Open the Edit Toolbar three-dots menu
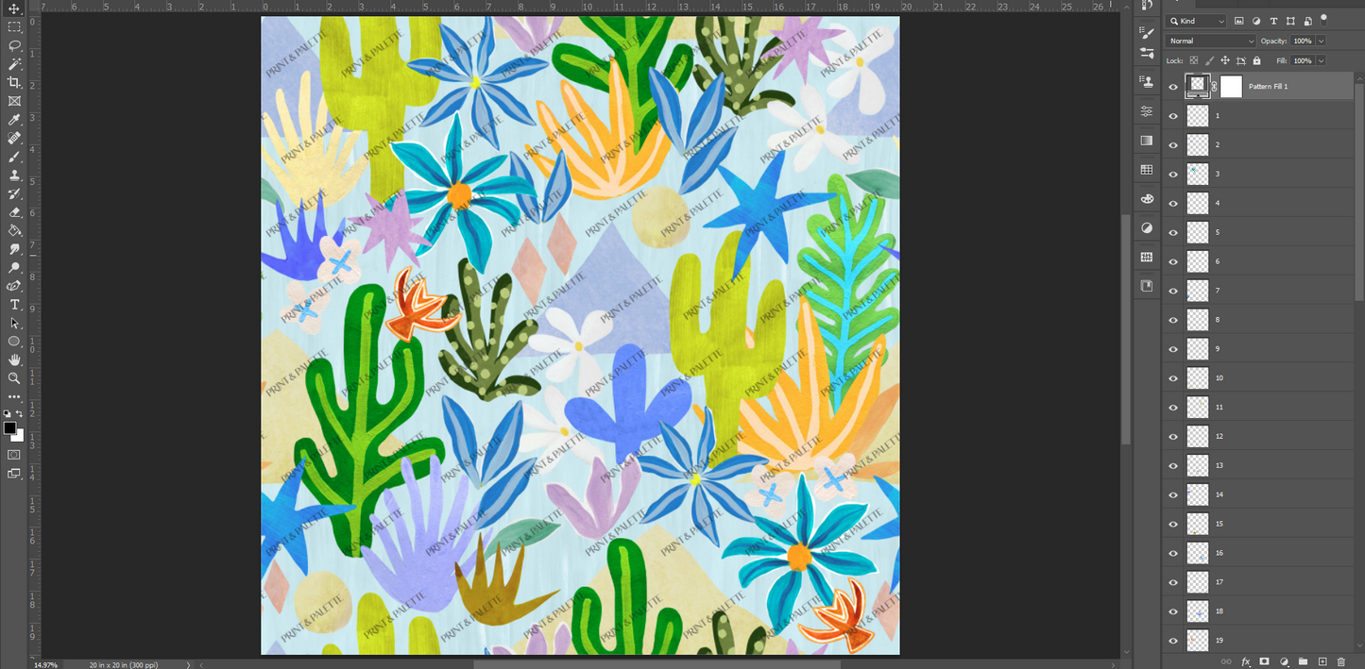1365x669 pixels. coord(14,396)
